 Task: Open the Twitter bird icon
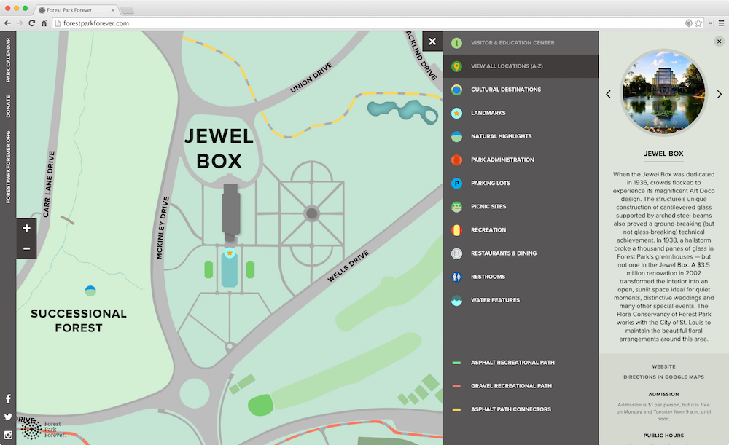click(x=8, y=417)
